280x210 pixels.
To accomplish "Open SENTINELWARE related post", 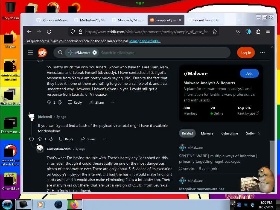I will (218, 159).
